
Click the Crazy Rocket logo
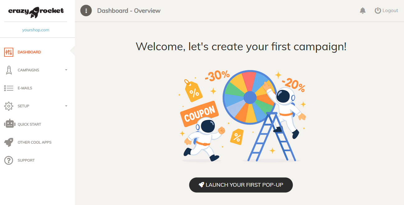pos(36,11)
